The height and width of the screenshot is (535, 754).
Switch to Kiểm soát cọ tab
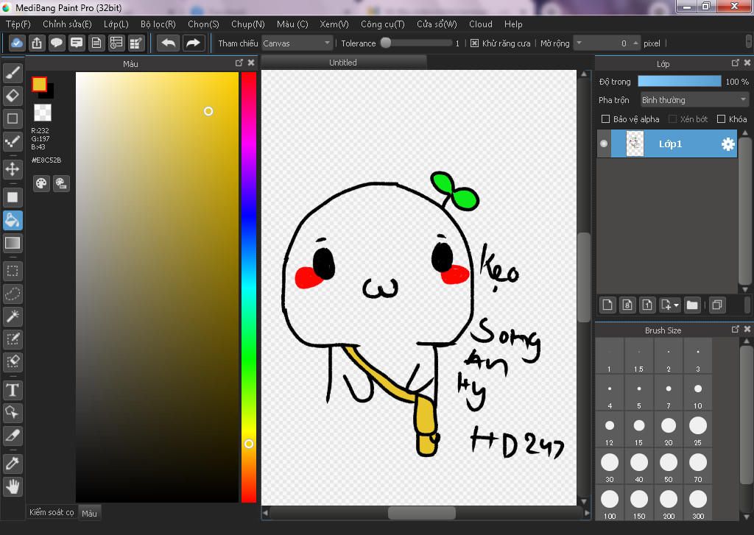pyautogui.click(x=52, y=512)
